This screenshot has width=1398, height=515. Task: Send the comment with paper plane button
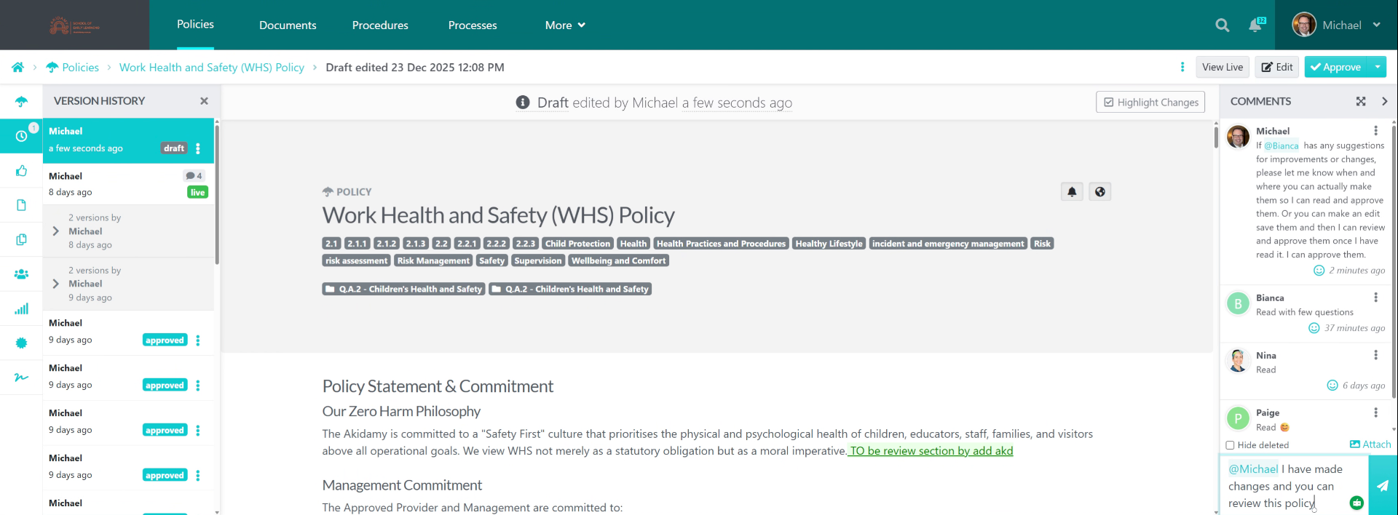tap(1382, 485)
